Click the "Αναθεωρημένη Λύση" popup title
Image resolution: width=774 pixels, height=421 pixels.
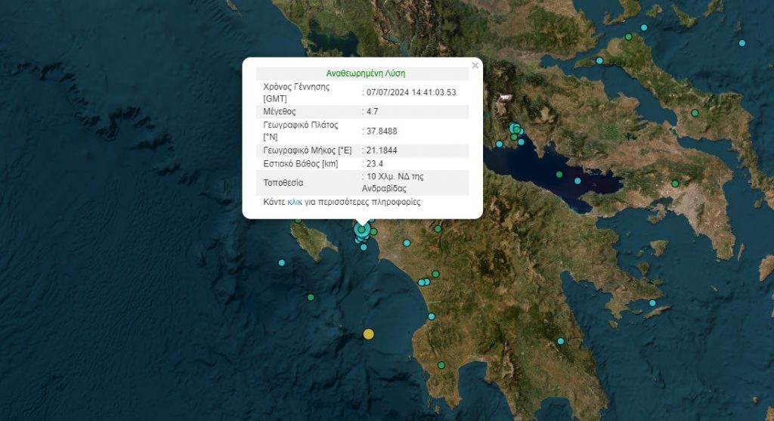[362, 74]
